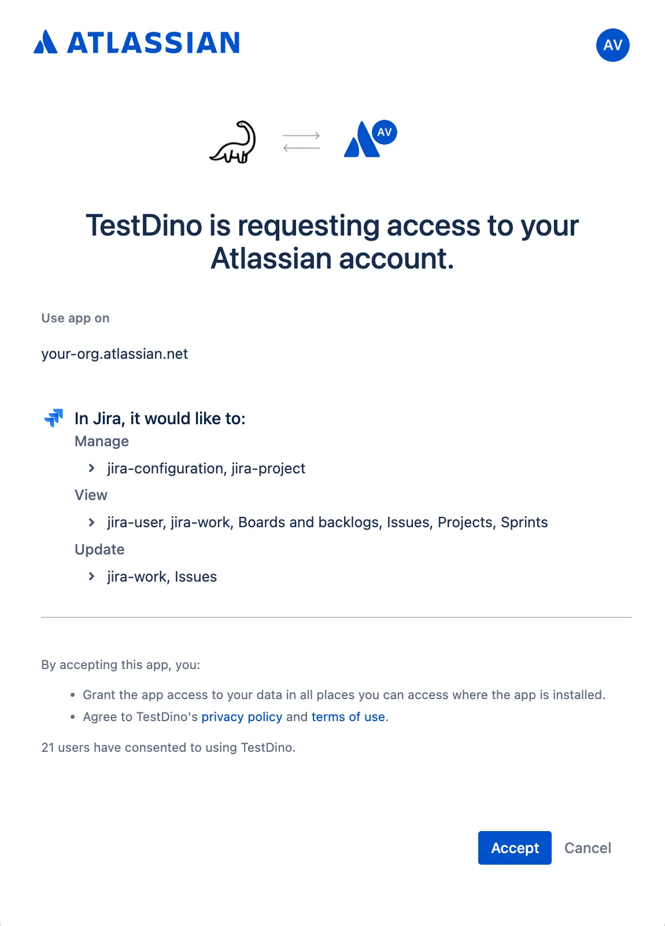665x926 pixels.
Task: Click the In Jira permissions heading
Action: pos(160,418)
